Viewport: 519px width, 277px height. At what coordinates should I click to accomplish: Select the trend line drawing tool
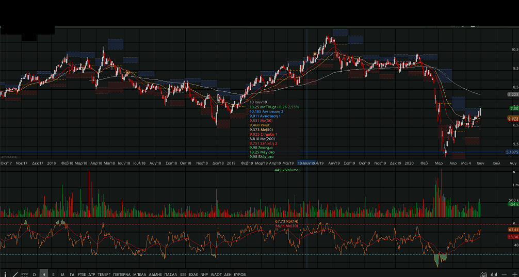click(x=15, y=274)
